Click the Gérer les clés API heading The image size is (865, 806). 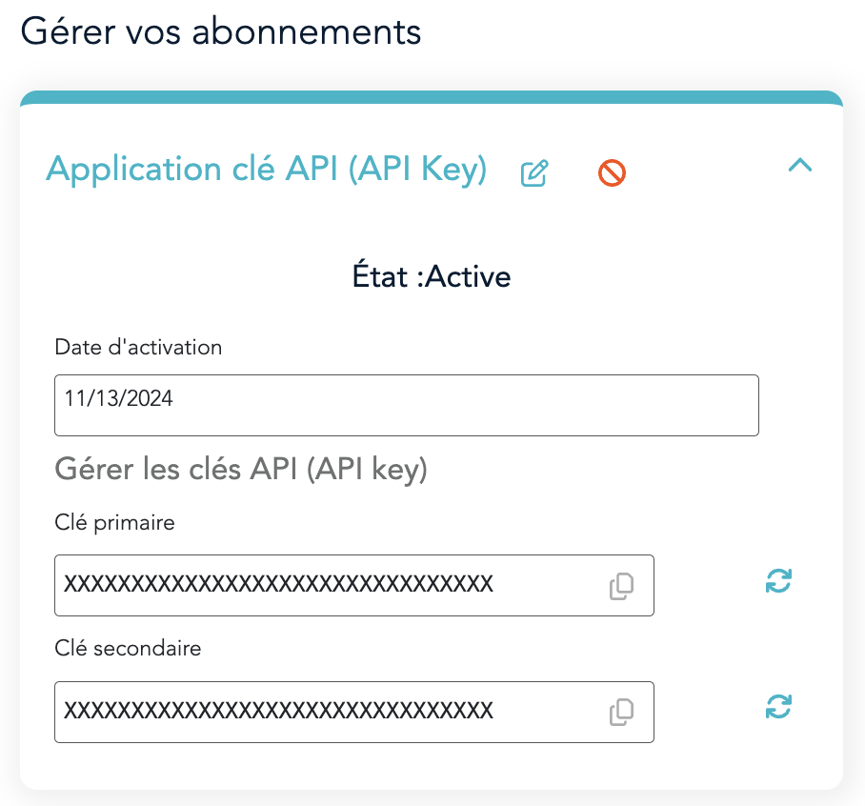[x=241, y=469]
